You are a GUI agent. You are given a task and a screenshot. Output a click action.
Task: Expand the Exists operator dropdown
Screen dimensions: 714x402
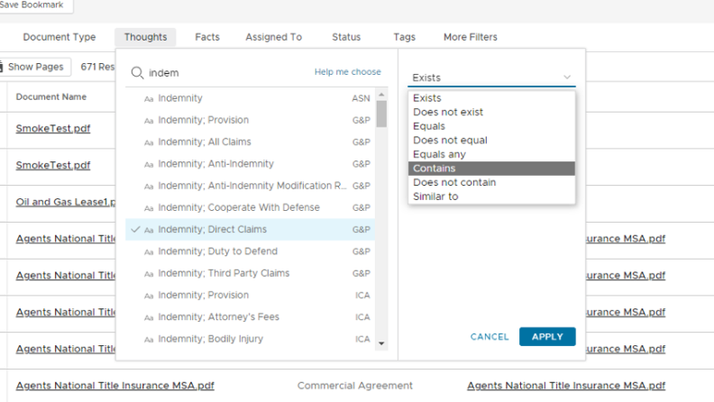click(491, 78)
